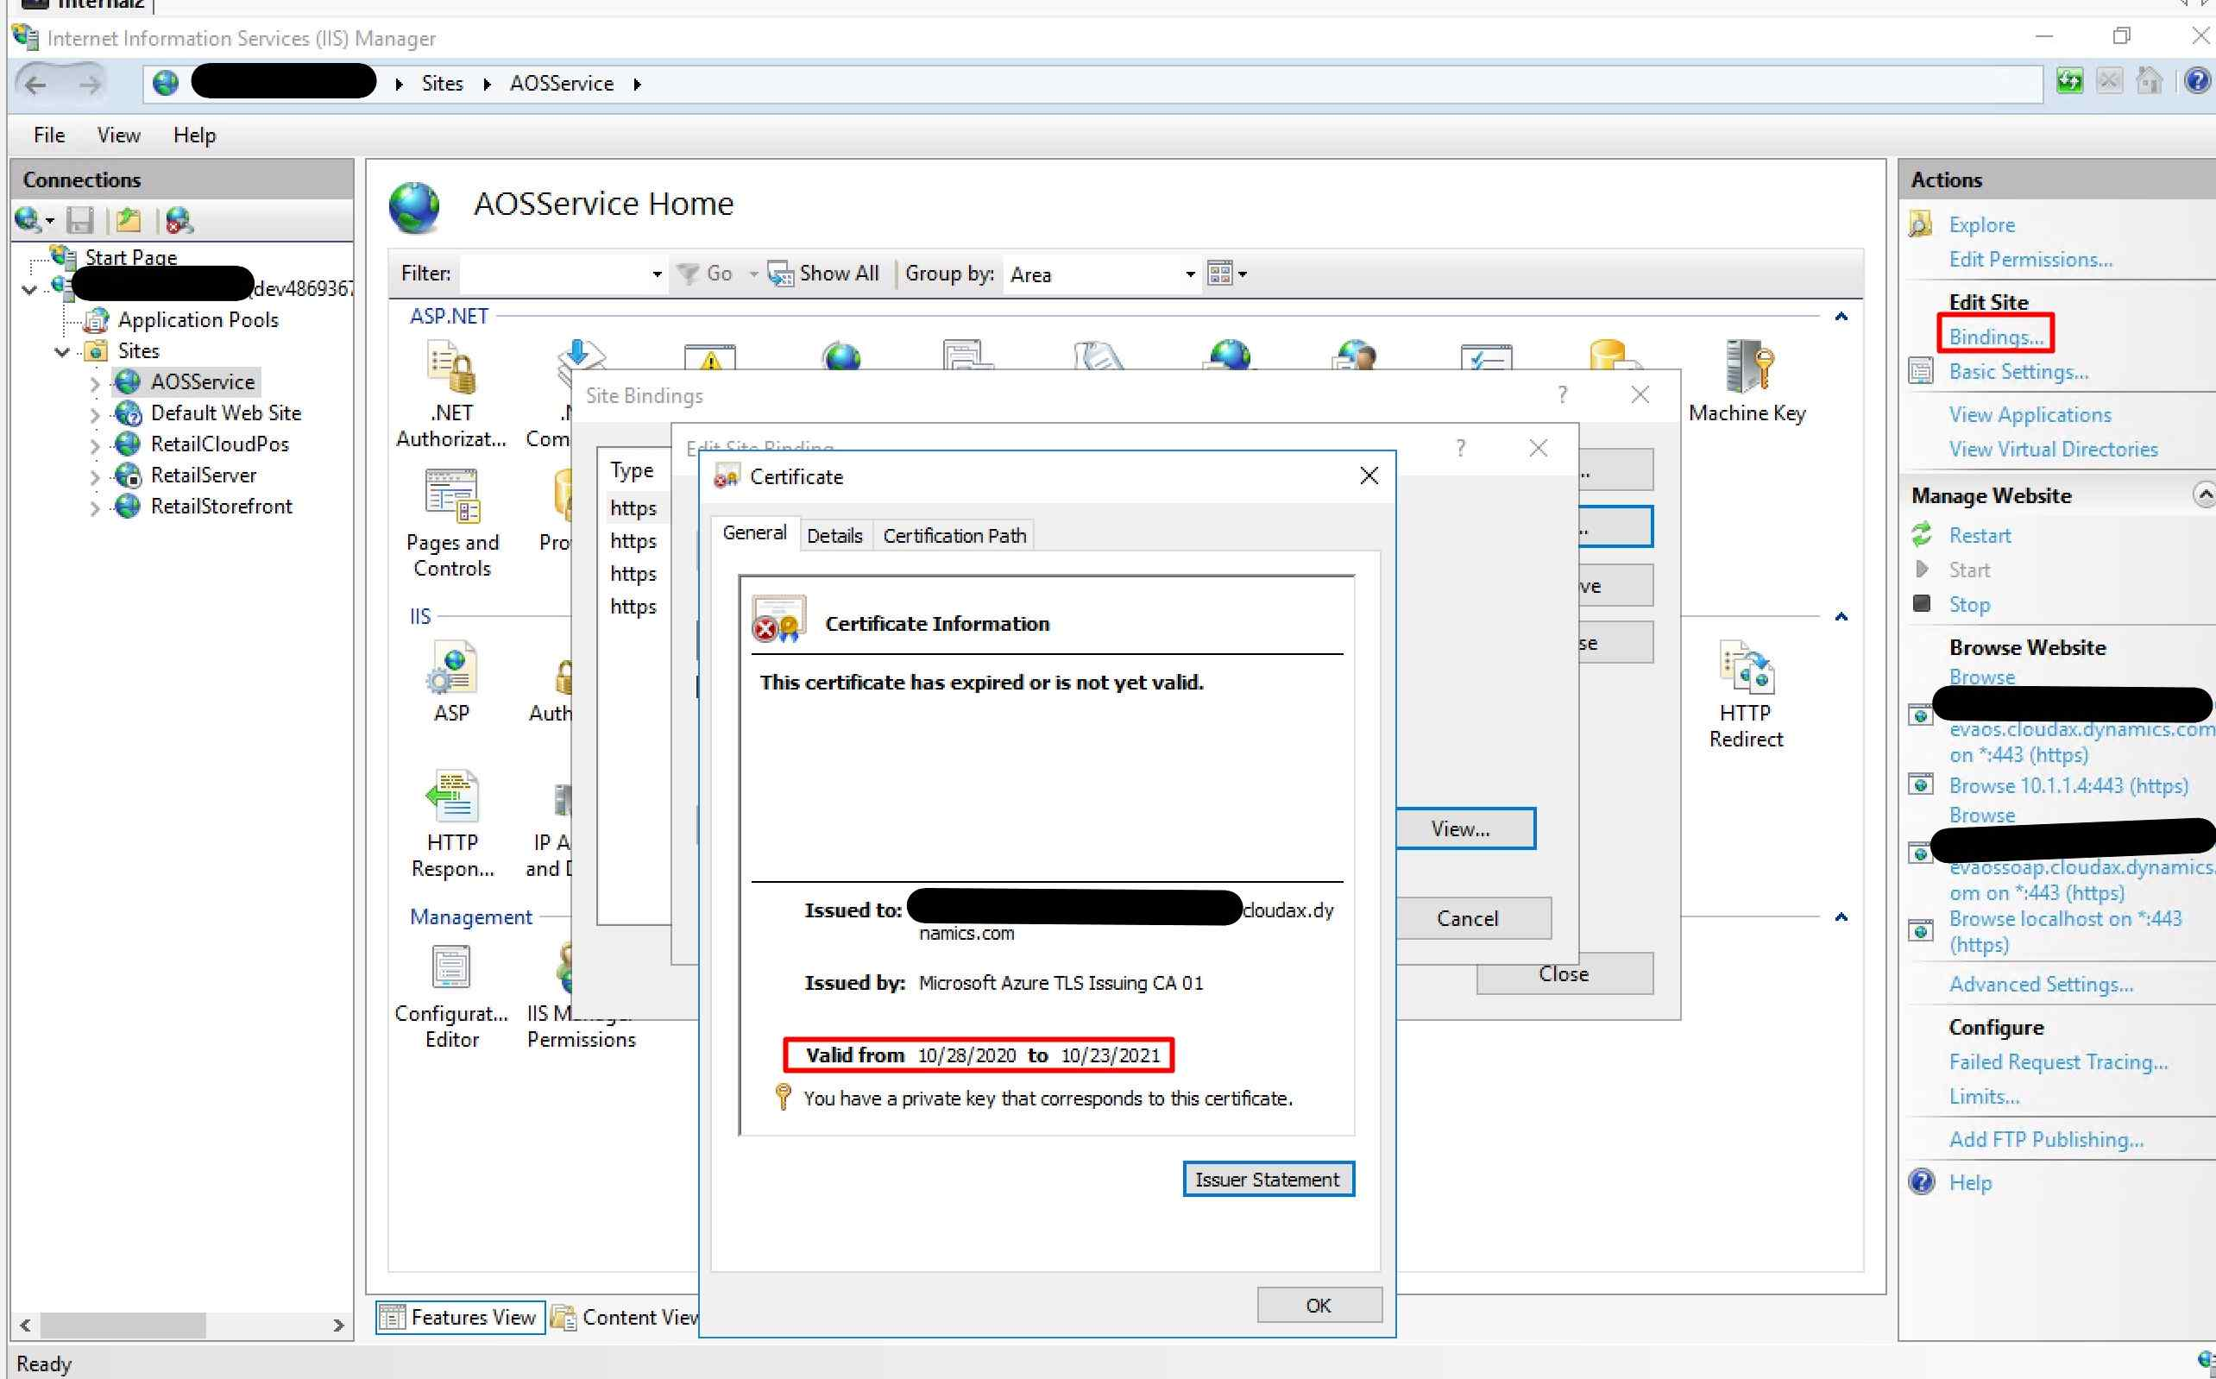Switch to the Certification Path tab
Screen dimensions: 2216x1379
tap(954, 535)
